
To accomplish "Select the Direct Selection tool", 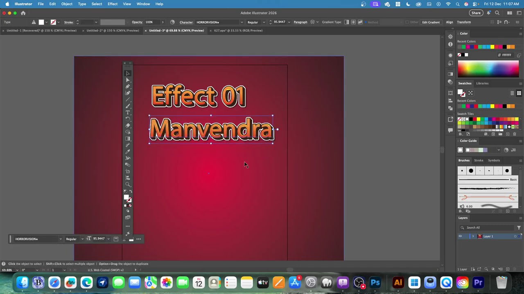I will (128, 80).
